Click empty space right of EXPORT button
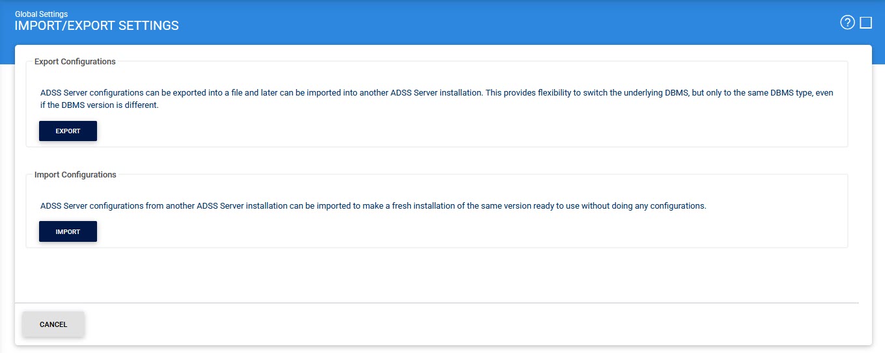This screenshot has width=885, height=353. click(391, 131)
